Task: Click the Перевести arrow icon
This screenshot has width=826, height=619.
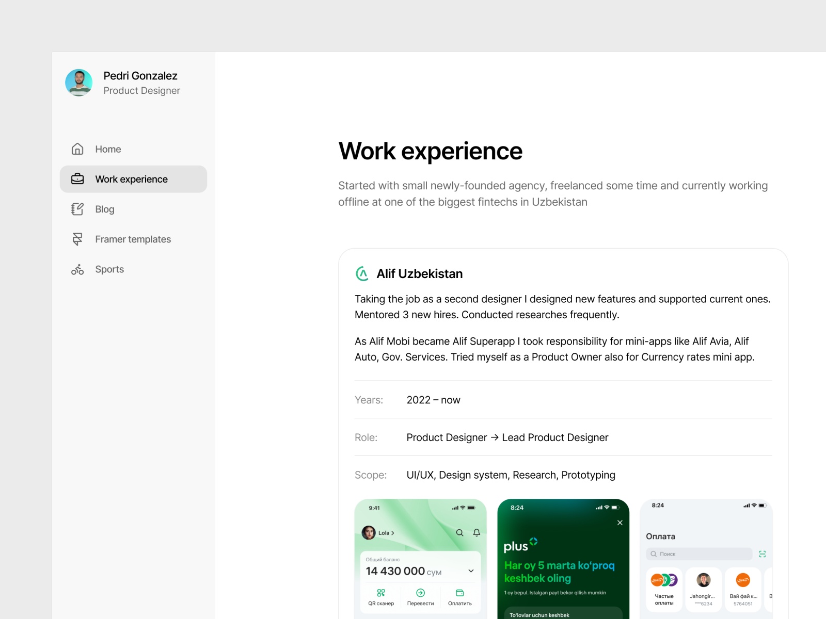Action: tap(420, 593)
